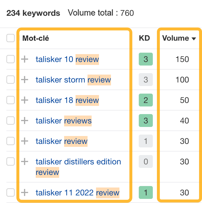Toggle the select-all header checkbox

pyautogui.click(x=10, y=38)
